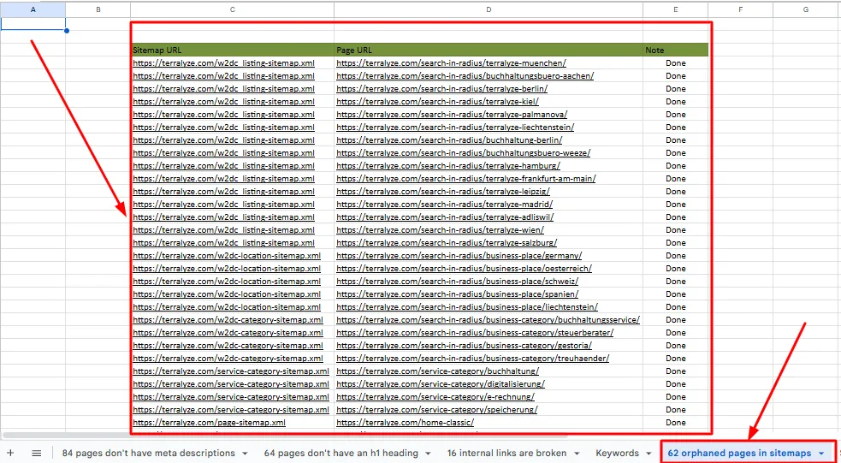Open the service-category/e-rechnung page link
This screenshot has width=841, height=463.
[435, 398]
